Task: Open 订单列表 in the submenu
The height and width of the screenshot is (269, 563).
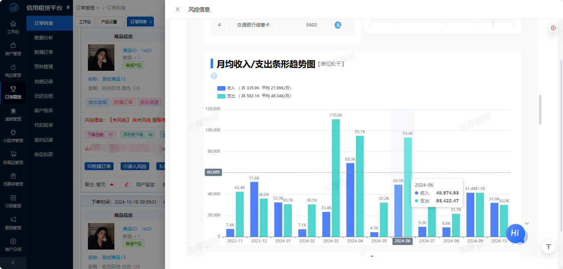Action: (50, 23)
